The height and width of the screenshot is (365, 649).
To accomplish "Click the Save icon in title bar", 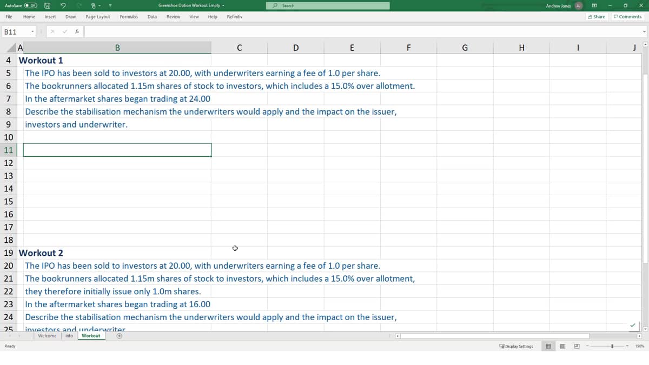I will coord(48,5).
